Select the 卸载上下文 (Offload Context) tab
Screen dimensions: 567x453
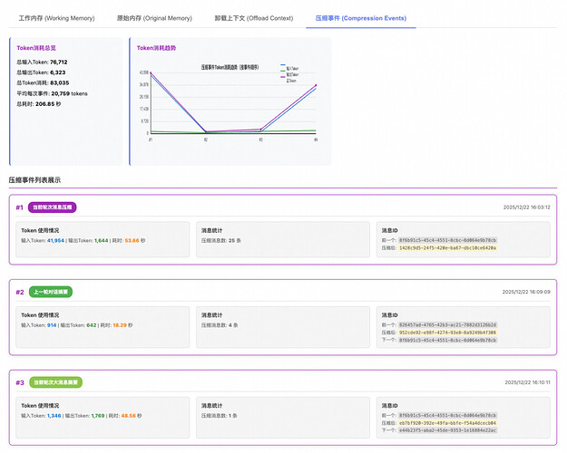tap(255, 17)
